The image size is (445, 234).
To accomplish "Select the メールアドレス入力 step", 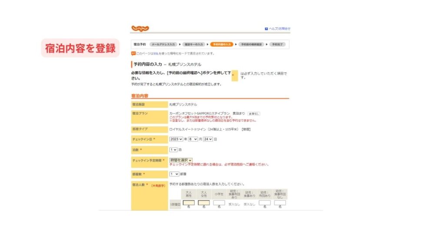I will (163, 44).
